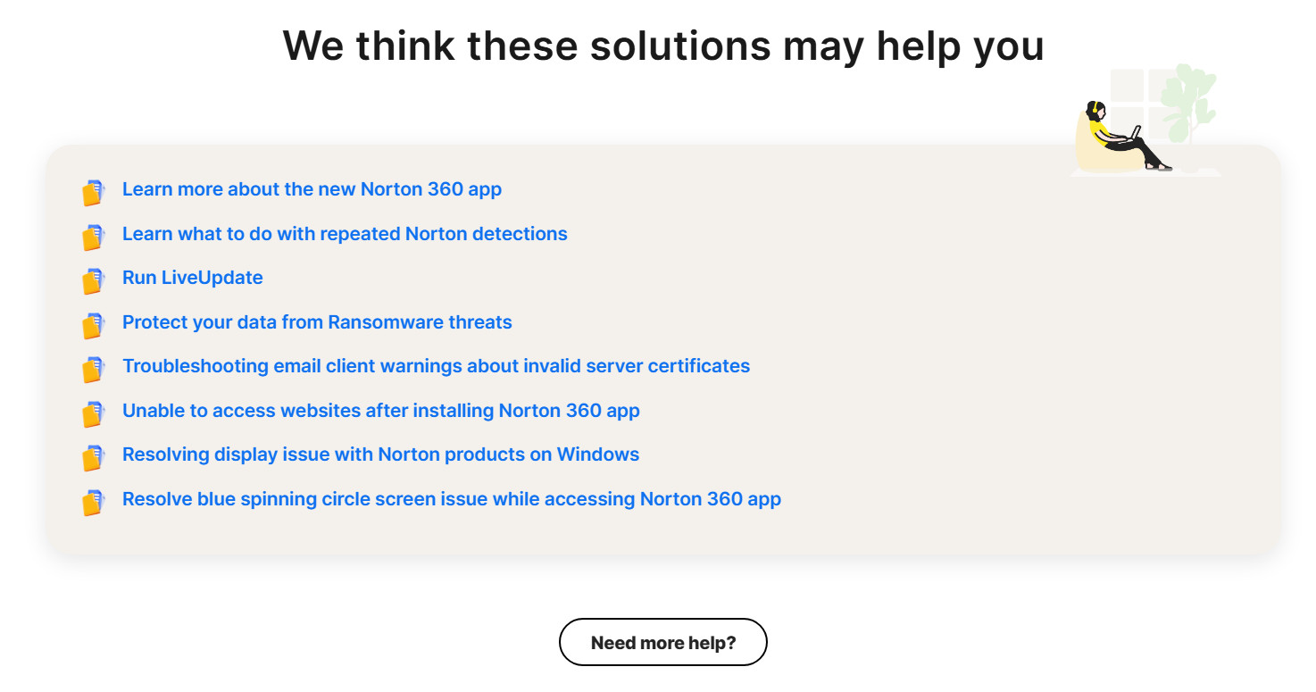Open Protect your data from Ransomware threats
The height and width of the screenshot is (692, 1316).
(317, 322)
